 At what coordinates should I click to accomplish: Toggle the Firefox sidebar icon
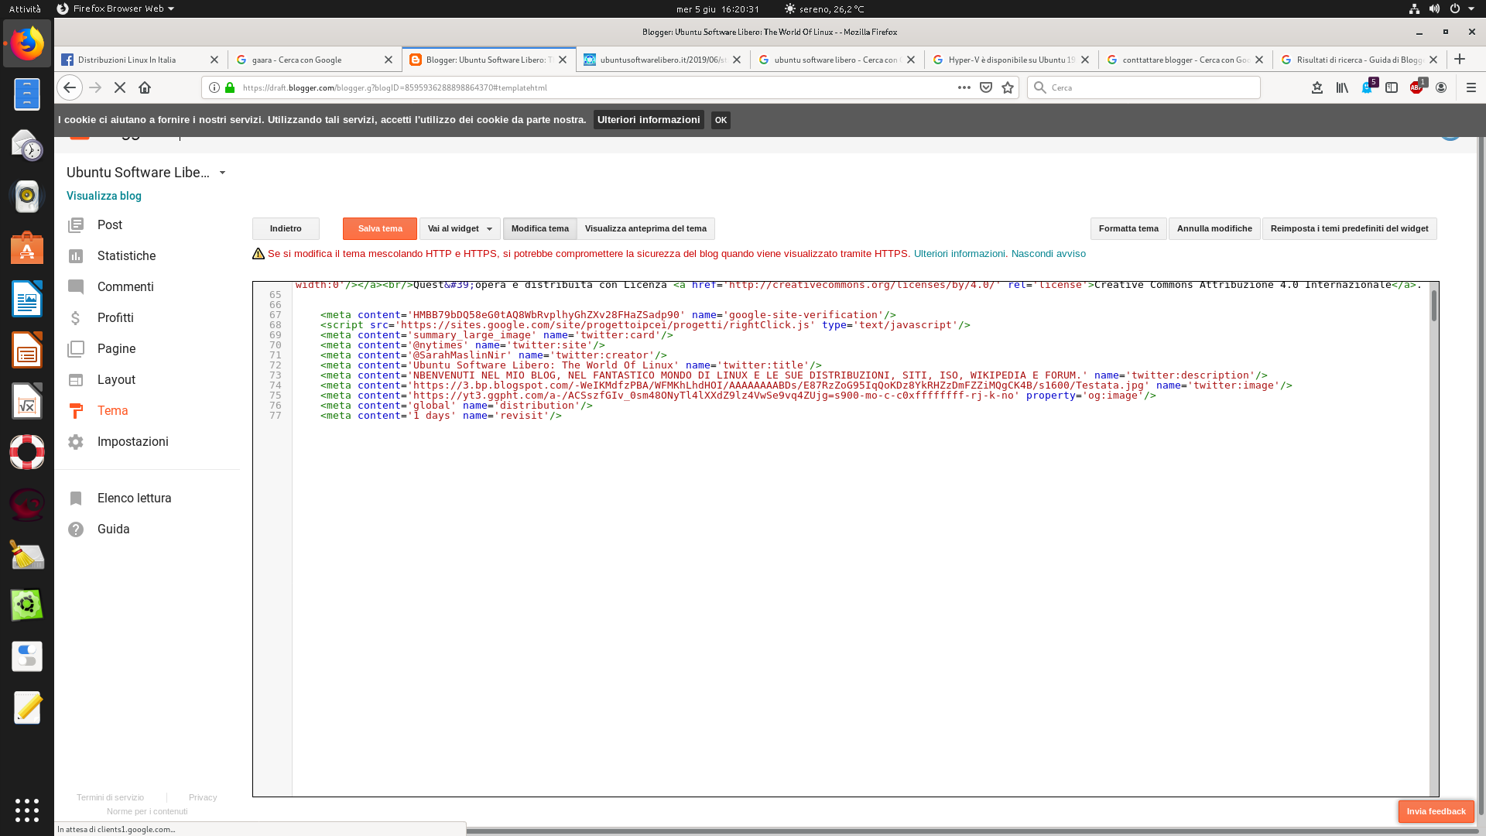pos(1392,87)
